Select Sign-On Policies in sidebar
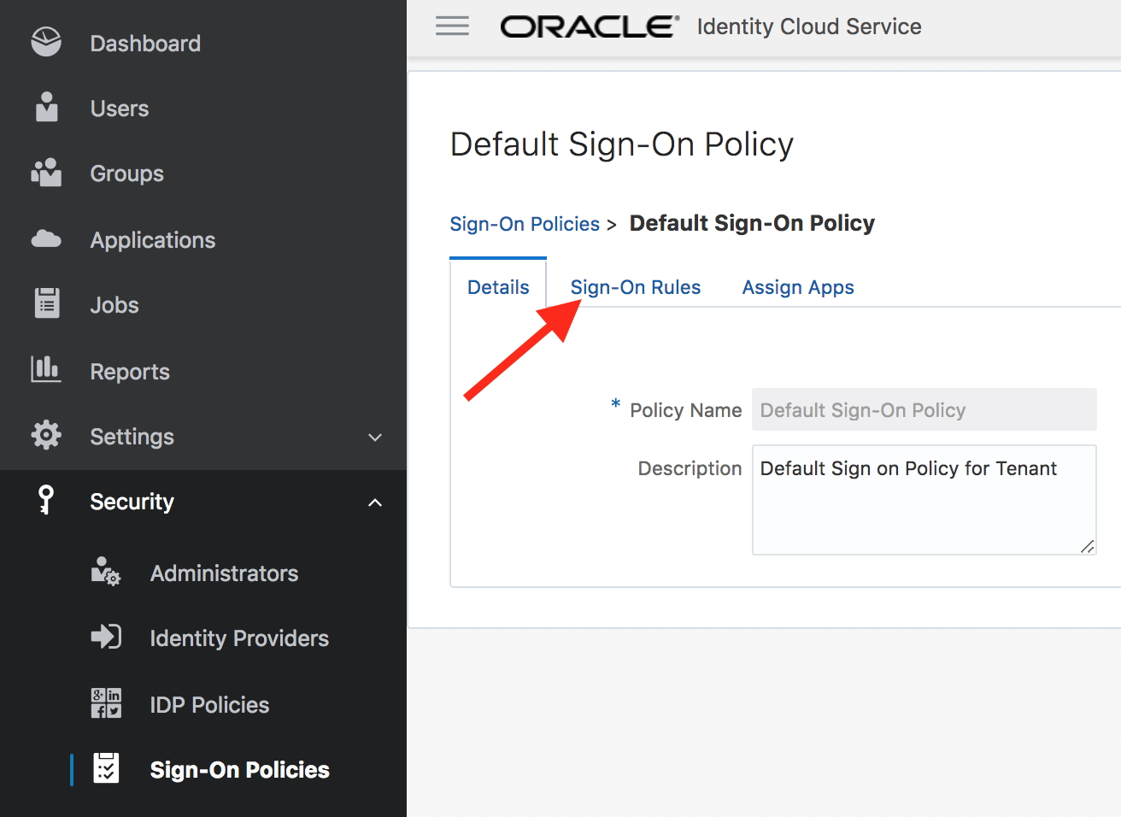 pos(240,770)
